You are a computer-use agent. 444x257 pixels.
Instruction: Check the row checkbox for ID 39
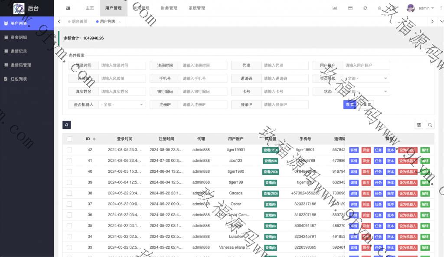[x=69, y=182]
